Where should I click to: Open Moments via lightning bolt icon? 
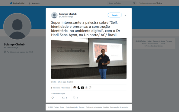click(30, 3)
